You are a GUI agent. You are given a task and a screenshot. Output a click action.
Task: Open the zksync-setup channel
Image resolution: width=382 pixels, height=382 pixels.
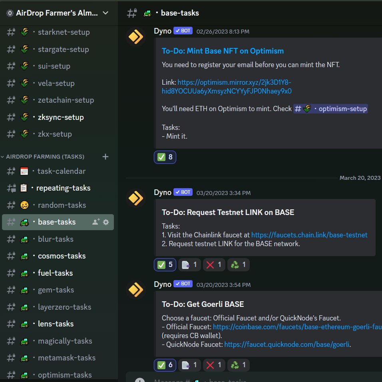coord(58,117)
